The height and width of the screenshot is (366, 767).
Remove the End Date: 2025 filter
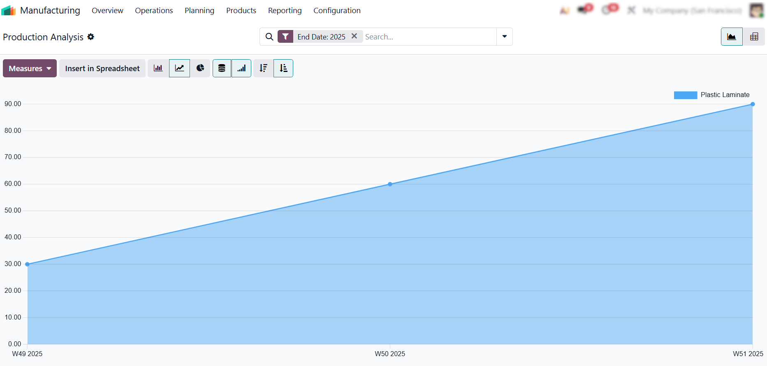[x=354, y=36]
